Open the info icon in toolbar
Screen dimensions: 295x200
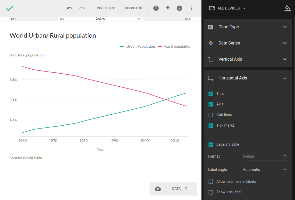point(179,8)
